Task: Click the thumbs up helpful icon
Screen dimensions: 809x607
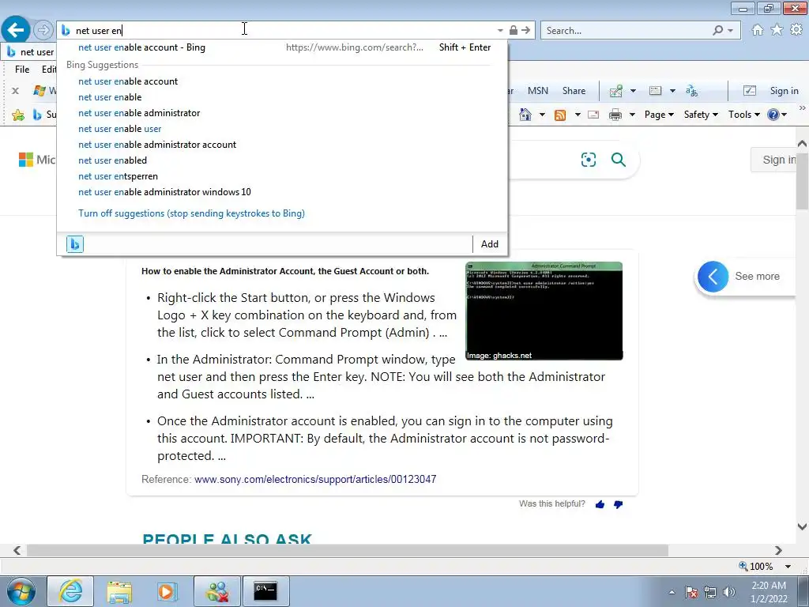Action: [x=600, y=504]
